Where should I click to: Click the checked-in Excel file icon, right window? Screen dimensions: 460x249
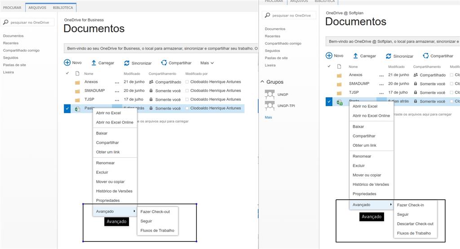click(x=340, y=102)
